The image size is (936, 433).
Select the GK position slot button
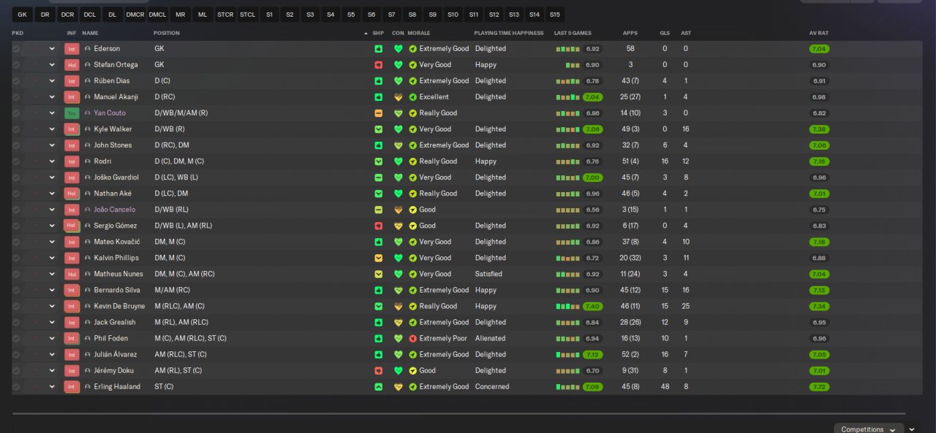click(x=23, y=15)
